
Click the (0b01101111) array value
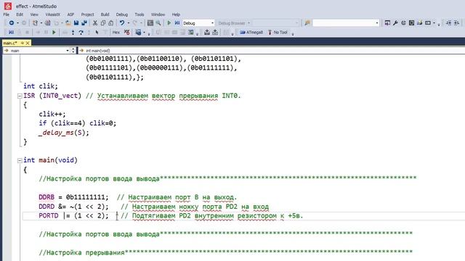click(x=109, y=78)
